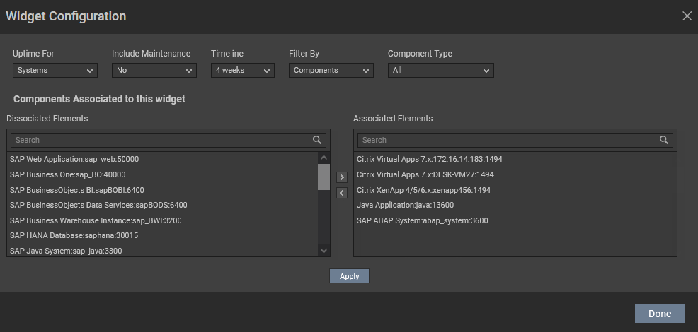
Task: Select SAP ABAP System:abap_system:3600
Action: [x=423, y=220]
